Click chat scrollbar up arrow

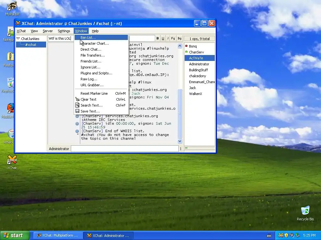point(180,46)
